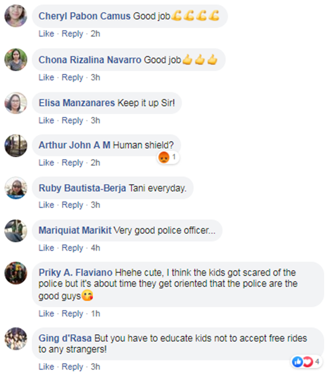Open Chona Rizalina Navarro's name link
The image size is (336, 380).
pyautogui.click(x=90, y=60)
